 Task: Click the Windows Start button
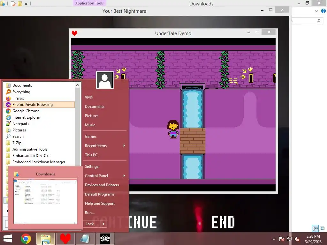pos(8,239)
